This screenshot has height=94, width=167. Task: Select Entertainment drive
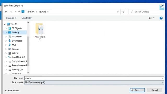[19, 66]
